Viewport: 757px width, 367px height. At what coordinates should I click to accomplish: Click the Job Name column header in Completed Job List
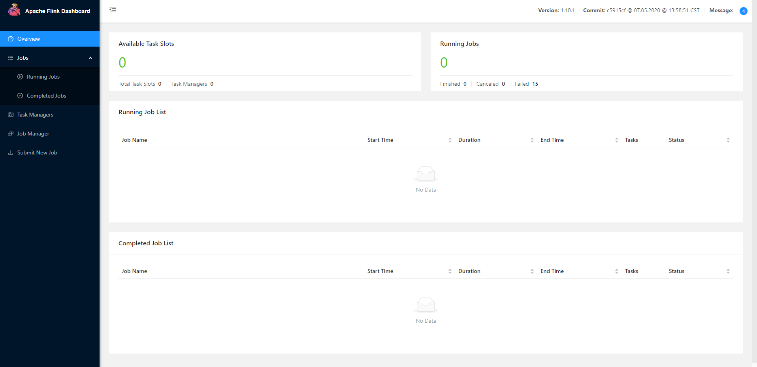(134, 271)
